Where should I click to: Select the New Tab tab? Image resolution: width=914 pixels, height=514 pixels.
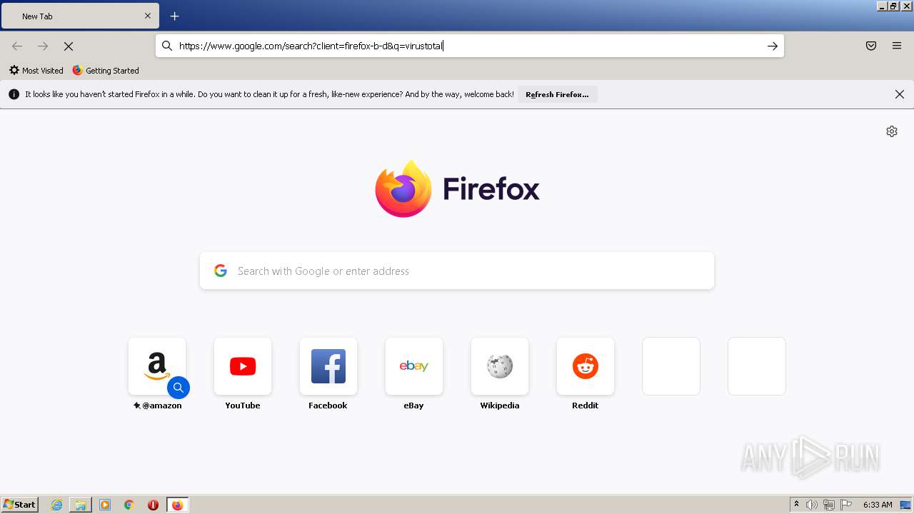80,16
